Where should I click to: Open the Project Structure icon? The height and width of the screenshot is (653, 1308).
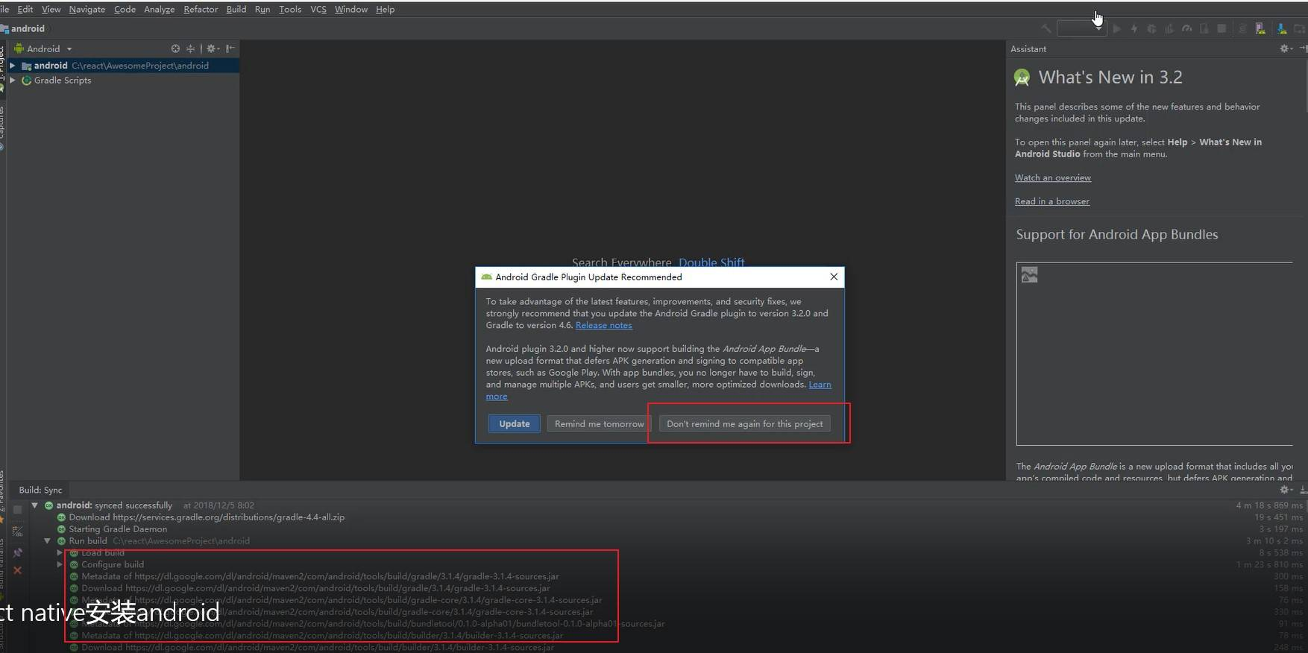point(1300,28)
